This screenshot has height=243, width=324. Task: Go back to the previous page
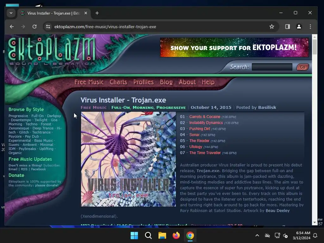[x=12, y=27]
